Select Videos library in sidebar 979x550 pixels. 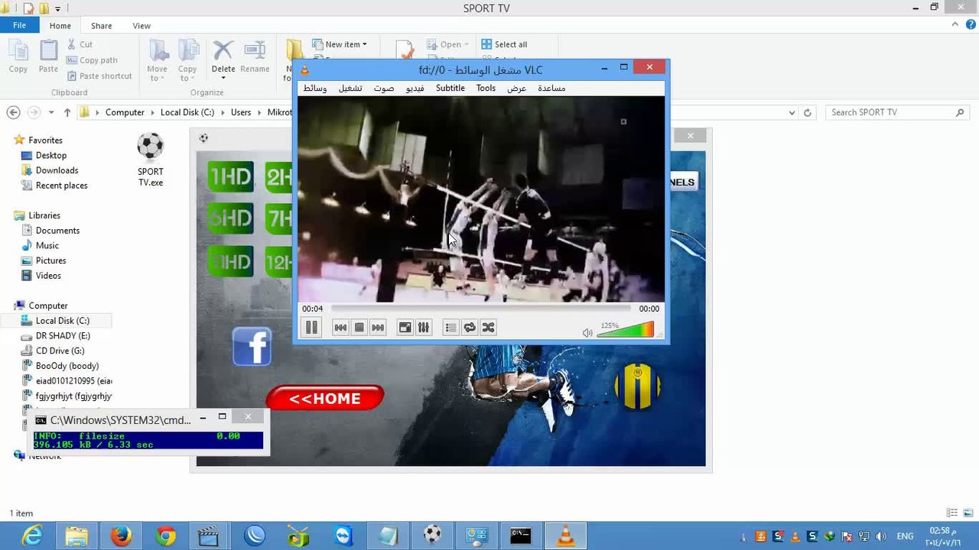tap(48, 276)
